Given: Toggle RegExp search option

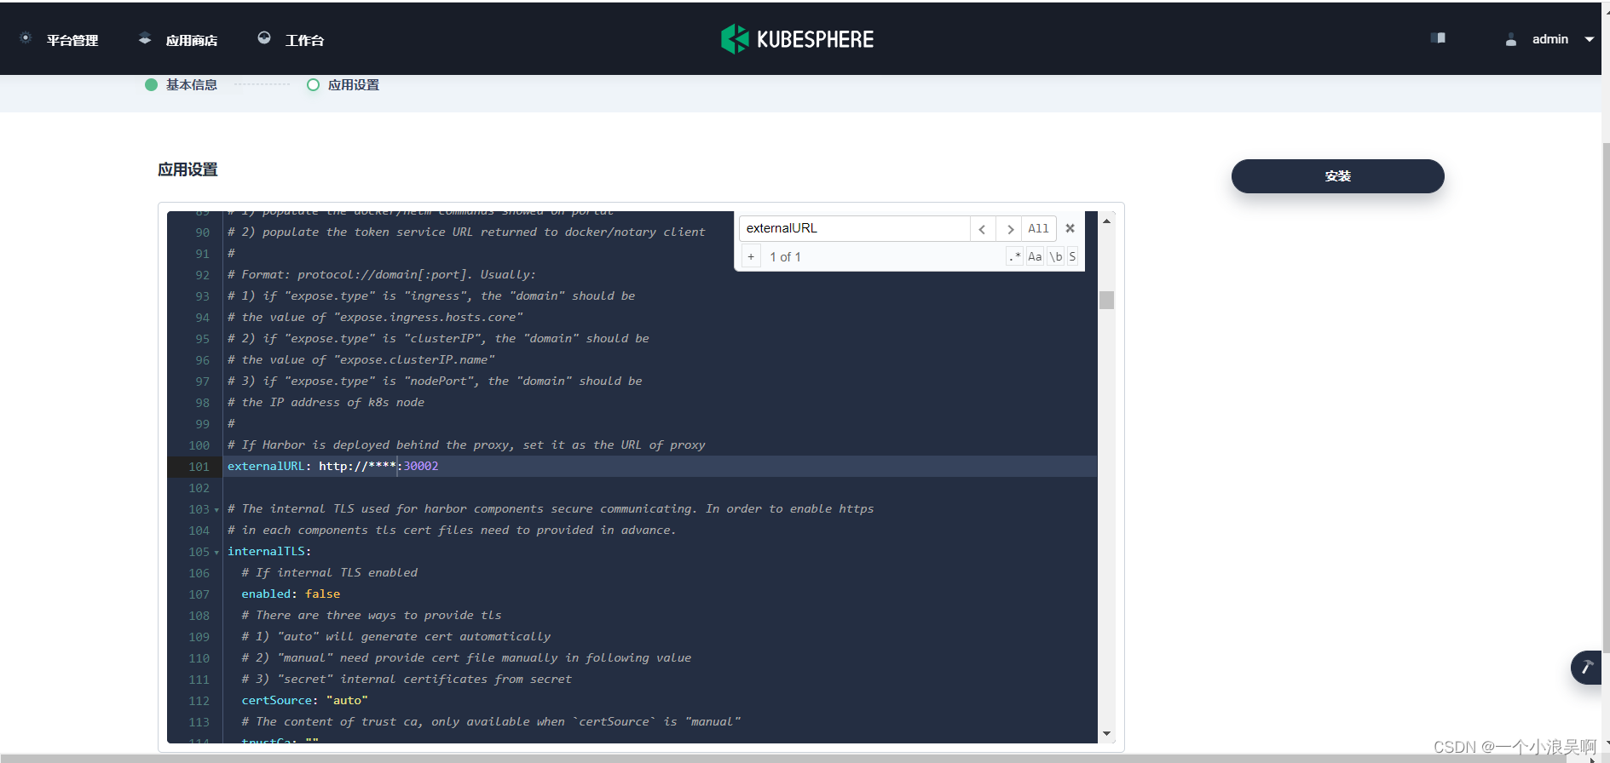Looking at the screenshot, I should [x=1014, y=256].
